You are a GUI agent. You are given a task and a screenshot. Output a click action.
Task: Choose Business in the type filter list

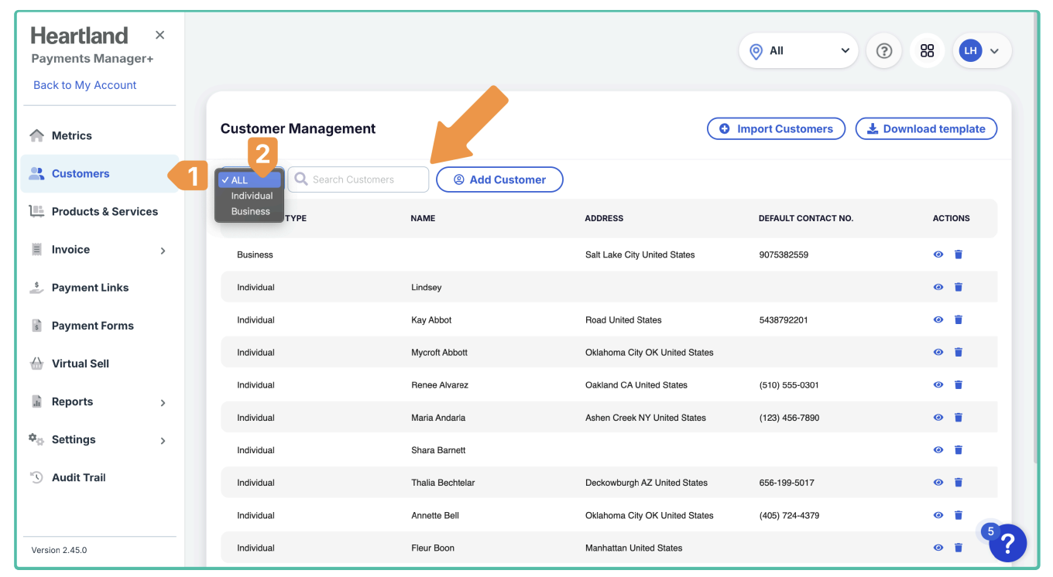tap(250, 211)
